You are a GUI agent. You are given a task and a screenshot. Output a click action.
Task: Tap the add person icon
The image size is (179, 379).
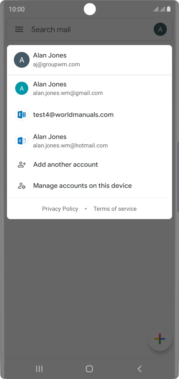(x=22, y=165)
